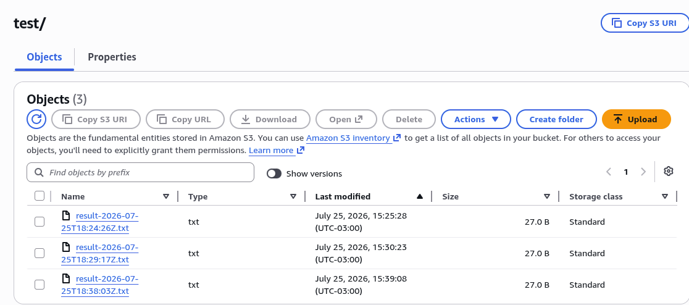Select the Objects tab
Image resolution: width=689 pixels, height=305 pixels.
pyautogui.click(x=44, y=57)
